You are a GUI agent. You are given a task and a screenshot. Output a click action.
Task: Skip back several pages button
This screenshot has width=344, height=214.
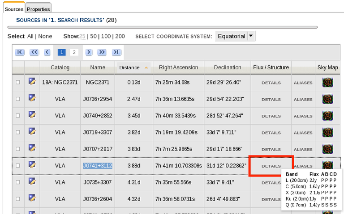(x=34, y=52)
